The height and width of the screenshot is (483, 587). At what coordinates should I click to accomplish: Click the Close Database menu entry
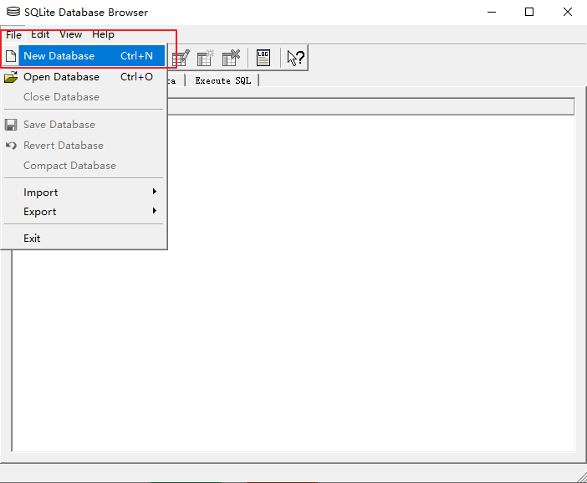pyautogui.click(x=84, y=97)
